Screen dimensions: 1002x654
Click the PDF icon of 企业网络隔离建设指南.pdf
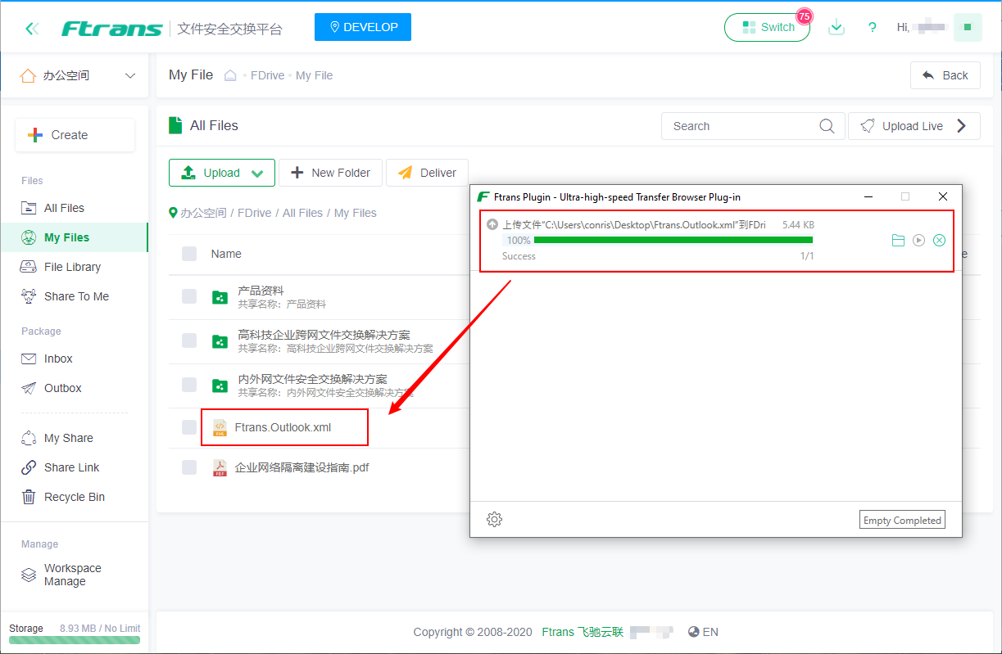(220, 467)
